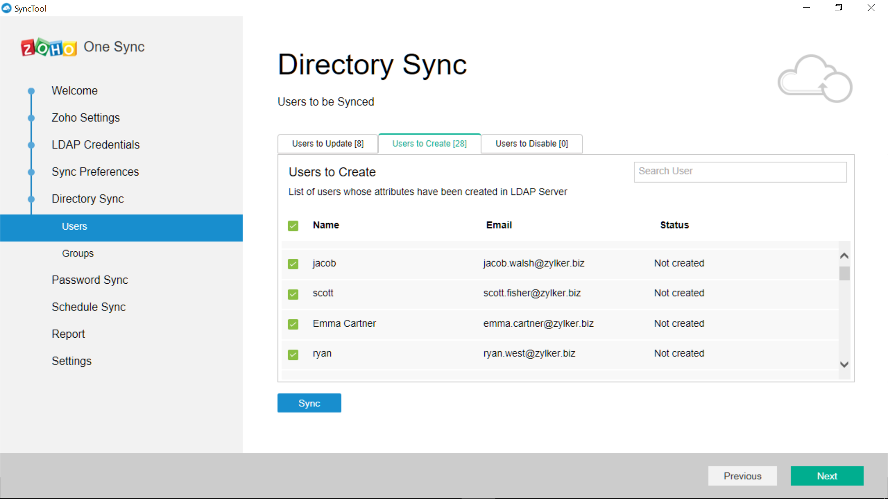This screenshot has height=499, width=888.
Task: Uncheck the checkbox next to scott
Action: point(293,294)
